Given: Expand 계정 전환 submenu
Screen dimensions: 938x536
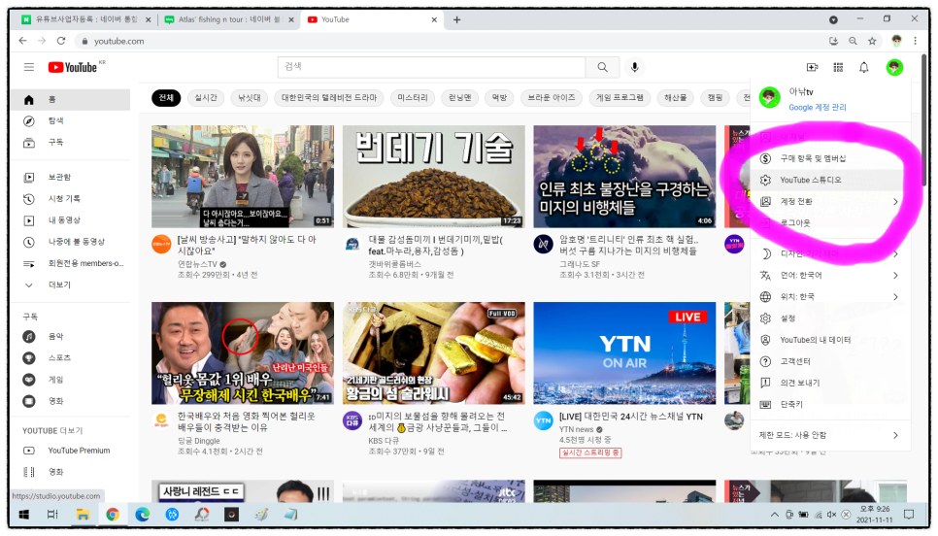Looking at the screenshot, I should pyautogui.click(x=831, y=202).
